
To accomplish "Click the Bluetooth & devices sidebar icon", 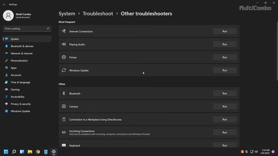I will (x=7, y=46).
